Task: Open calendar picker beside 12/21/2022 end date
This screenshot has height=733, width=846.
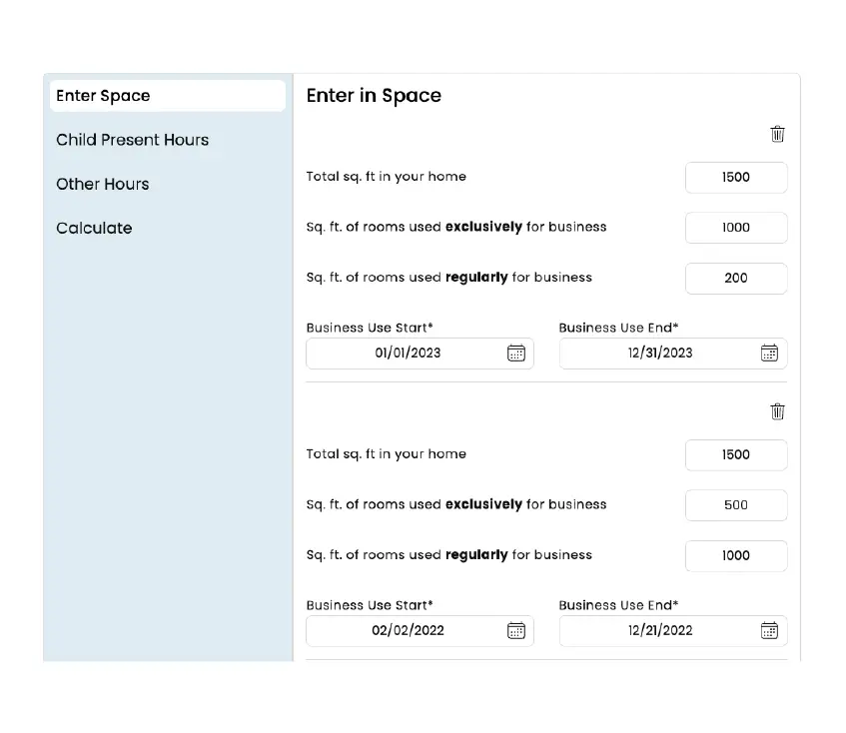Action: tap(769, 630)
